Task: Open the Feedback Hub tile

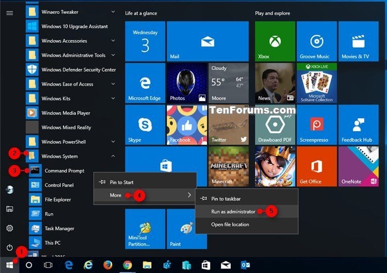Action: pos(359,125)
